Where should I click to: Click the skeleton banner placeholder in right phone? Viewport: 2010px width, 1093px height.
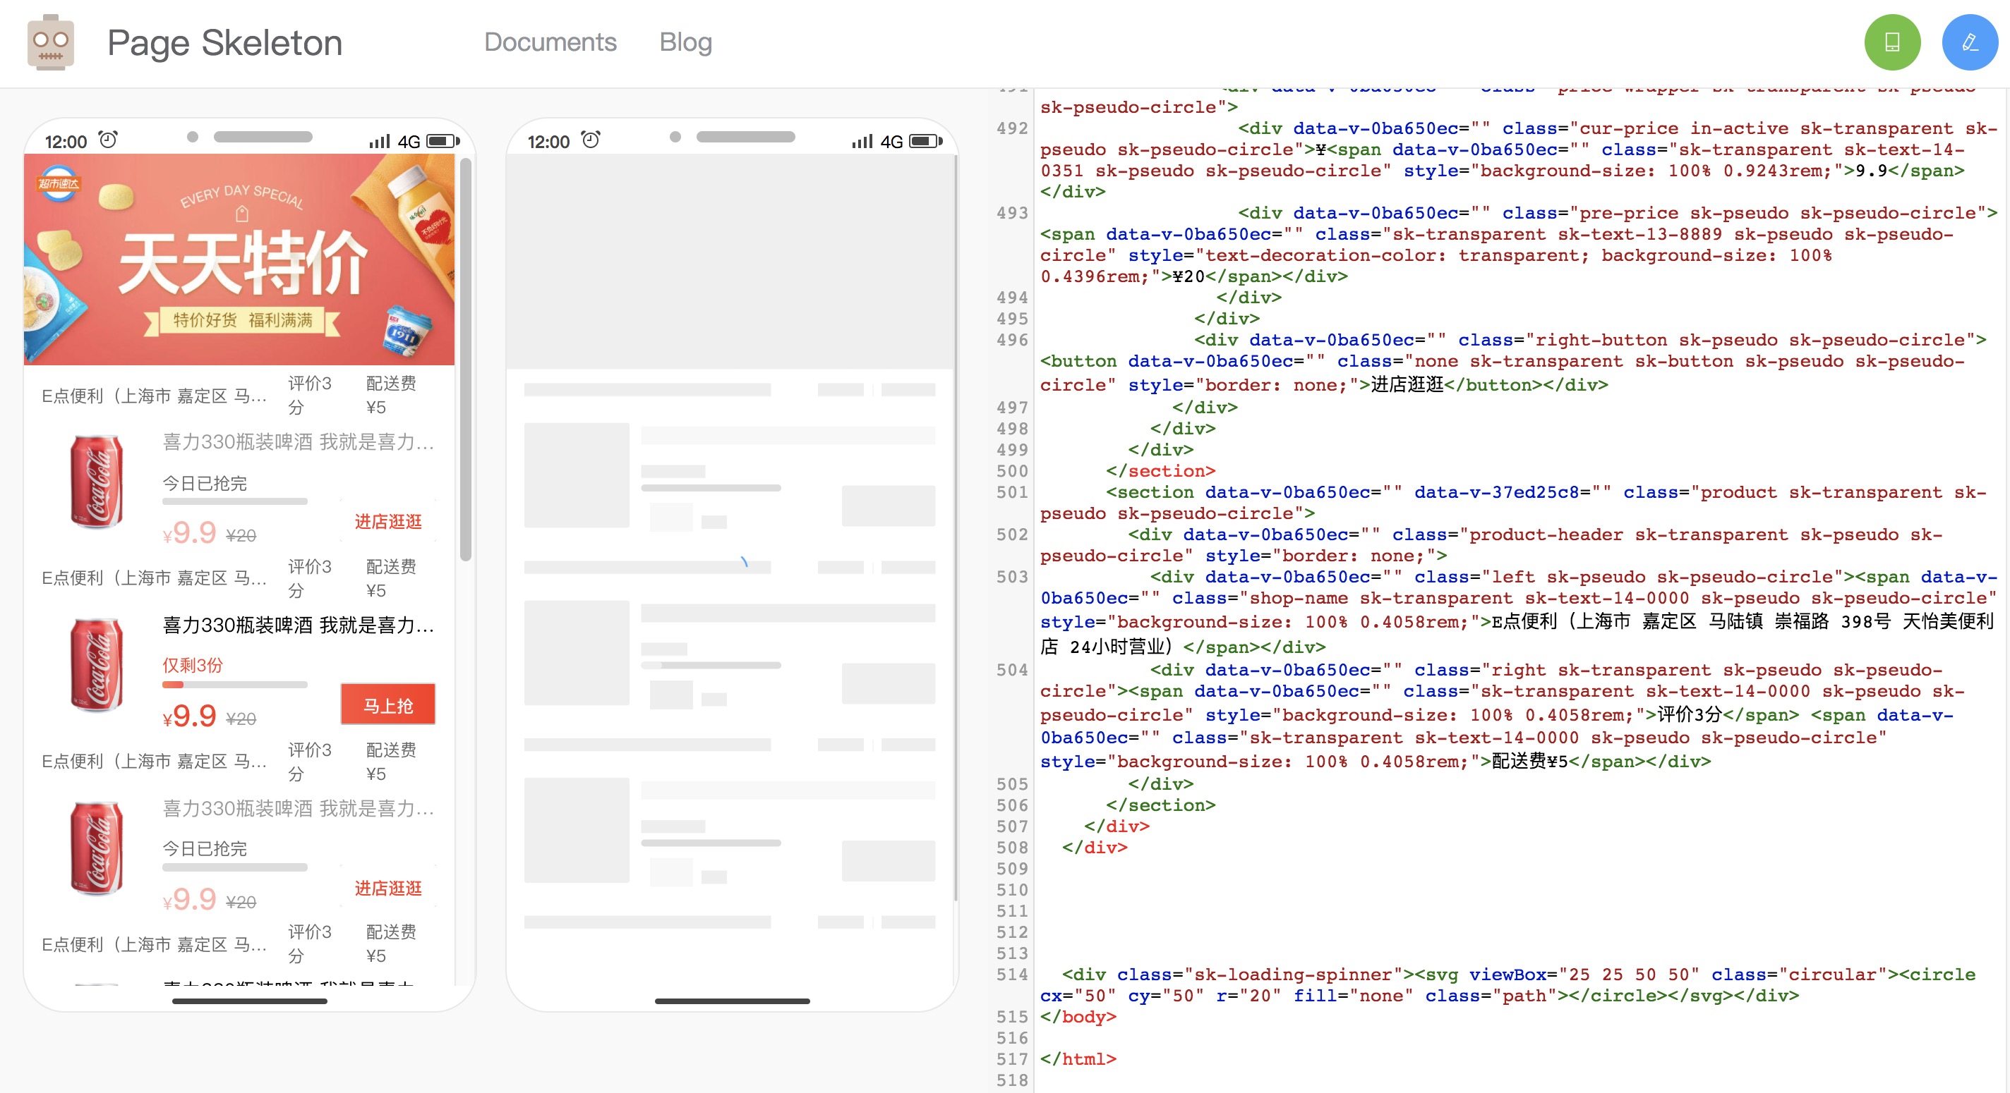pyautogui.click(x=730, y=261)
